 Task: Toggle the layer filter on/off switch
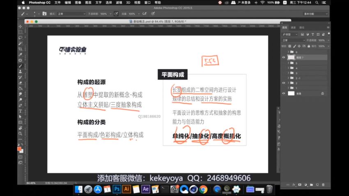tap(329, 34)
